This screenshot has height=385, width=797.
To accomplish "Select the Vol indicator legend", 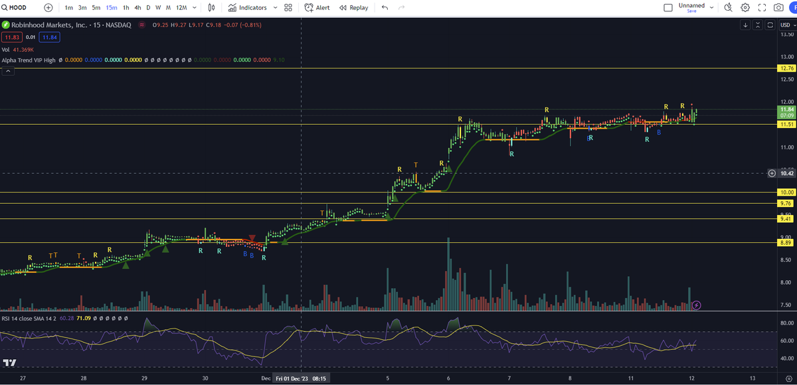I will pos(5,49).
